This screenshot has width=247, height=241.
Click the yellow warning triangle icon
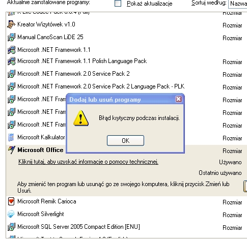pos(81,118)
